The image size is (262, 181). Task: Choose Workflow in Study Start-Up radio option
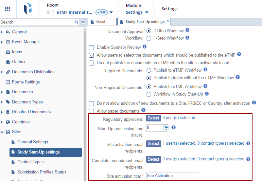tap(149, 94)
